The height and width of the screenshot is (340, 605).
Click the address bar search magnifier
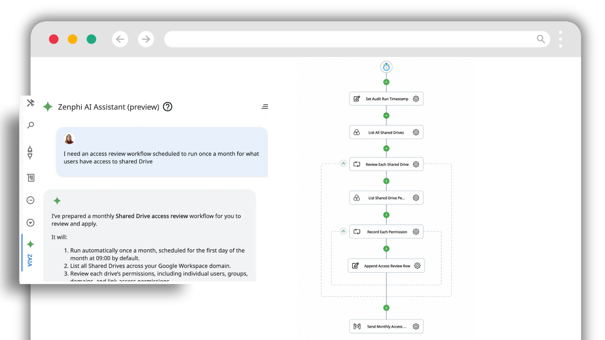541,39
